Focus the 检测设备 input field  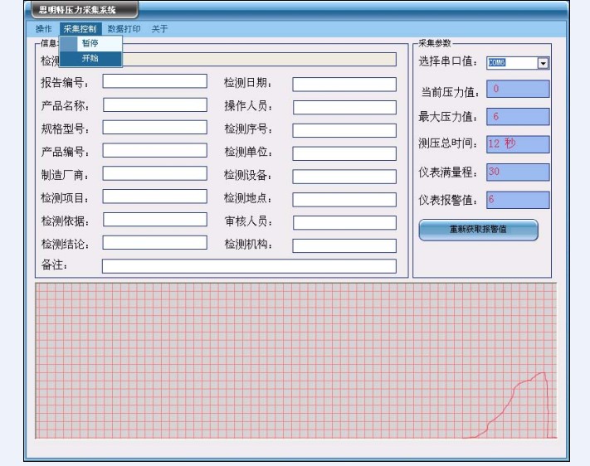tap(344, 177)
